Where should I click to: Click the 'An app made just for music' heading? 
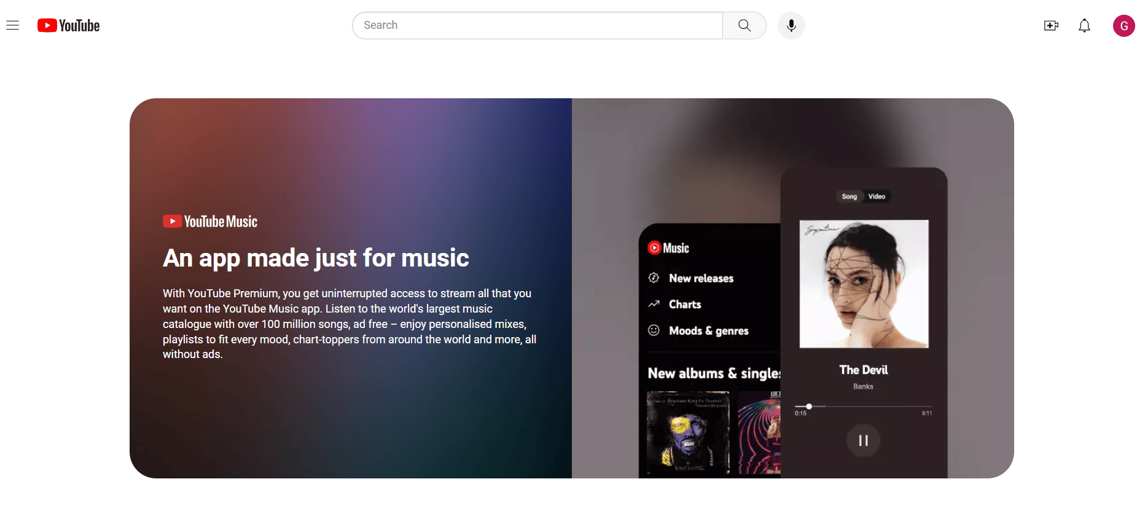316,258
